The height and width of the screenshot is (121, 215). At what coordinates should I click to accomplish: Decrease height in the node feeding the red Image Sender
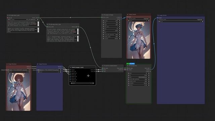point(103,25)
